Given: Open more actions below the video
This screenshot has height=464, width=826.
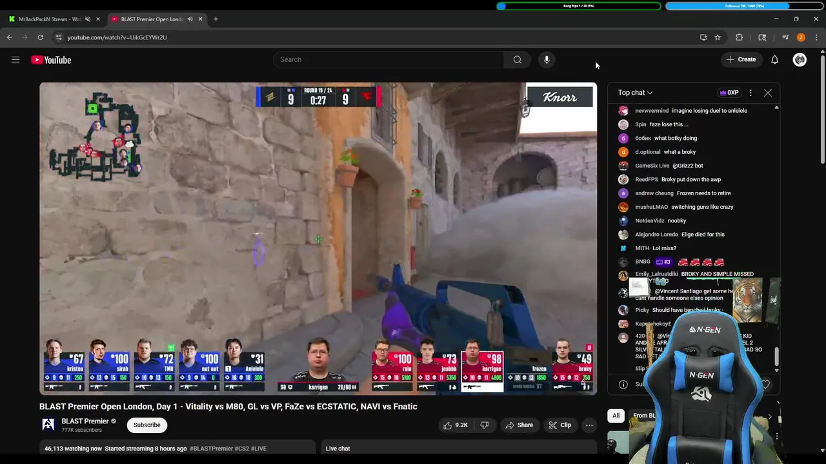Looking at the screenshot, I should (x=589, y=425).
